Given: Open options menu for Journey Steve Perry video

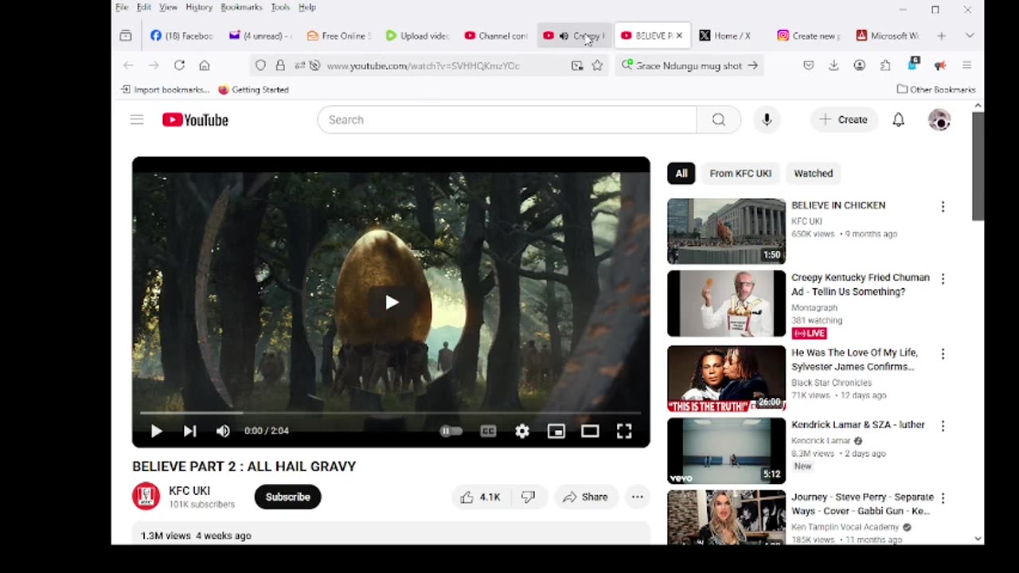Looking at the screenshot, I should pos(943,499).
